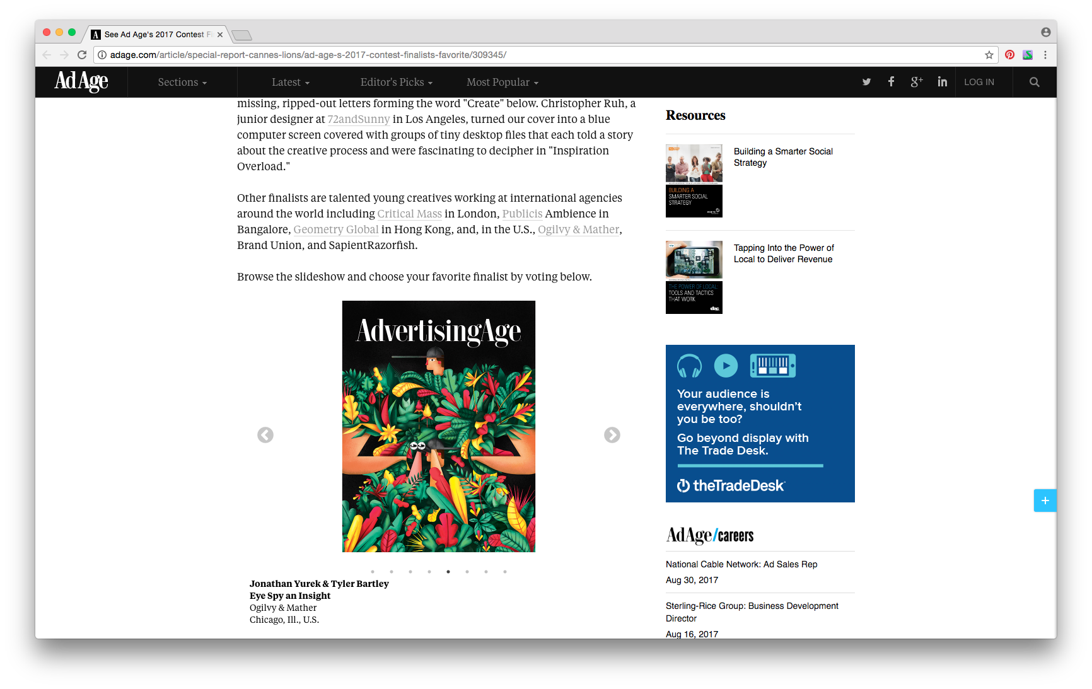
Task: Click the "Resources" heading
Action: click(695, 115)
